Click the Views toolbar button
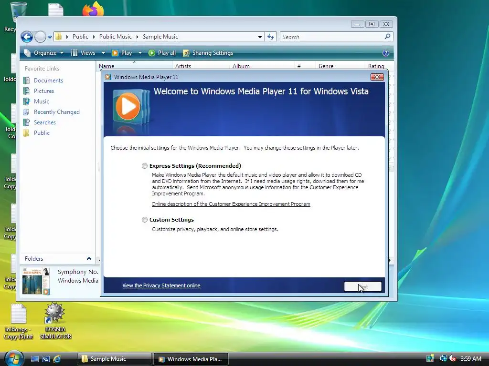 click(x=84, y=53)
